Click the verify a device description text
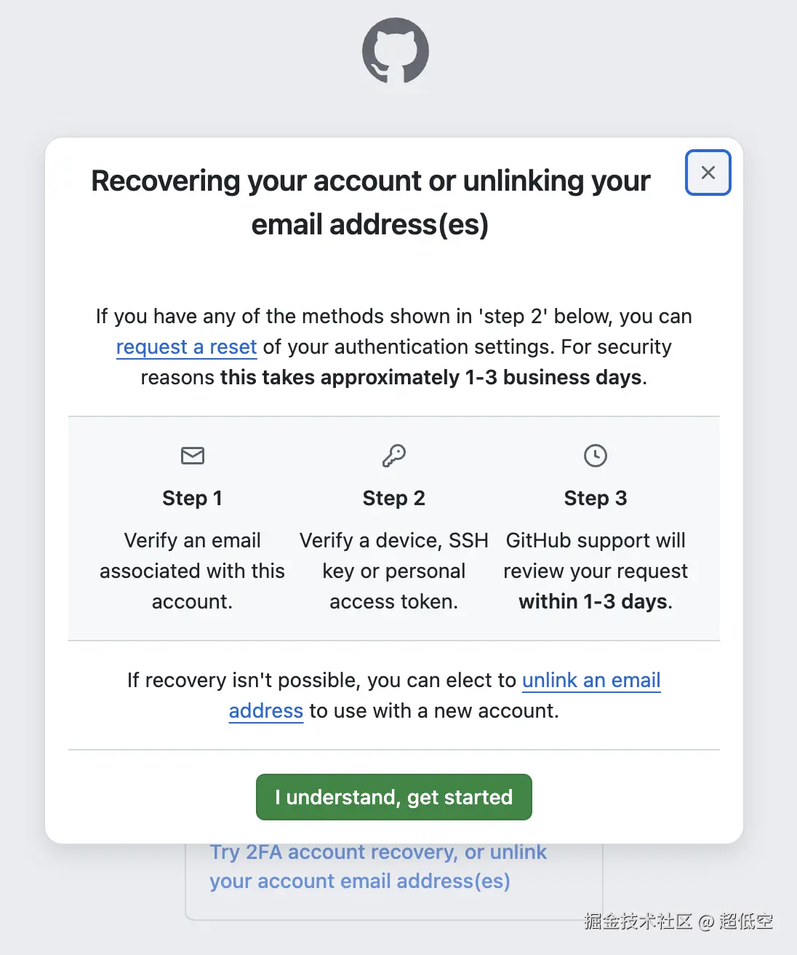Image resolution: width=797 pixels, height=955 pixels. pos(393,571)
